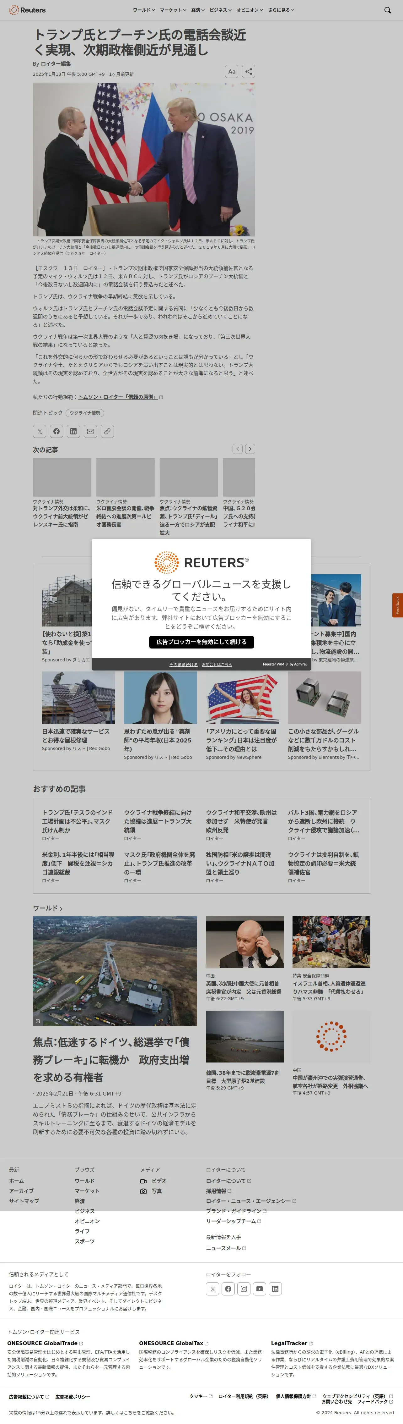Image resolution: width=403 pixels, height=1424 pixels.
Task: Open footer サイトマップ link
Action: (24, 1201)
